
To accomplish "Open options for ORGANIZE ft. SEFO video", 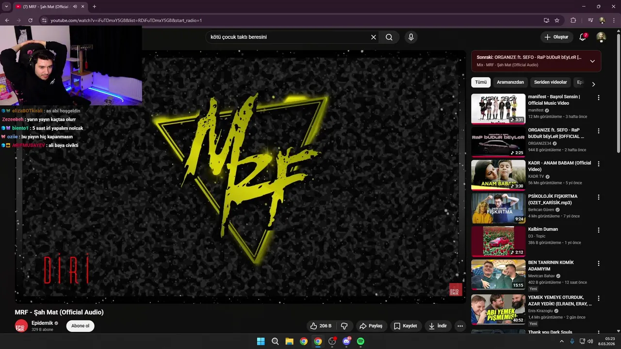I will [x=598, y=131].
